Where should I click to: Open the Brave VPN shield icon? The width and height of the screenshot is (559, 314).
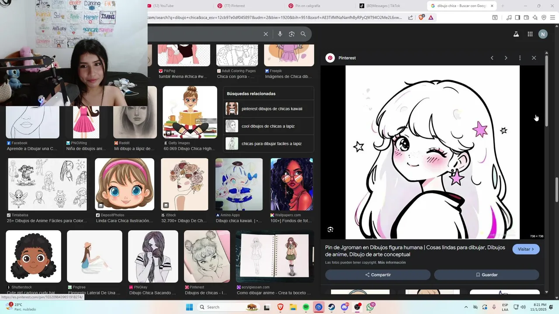[544, 17]
